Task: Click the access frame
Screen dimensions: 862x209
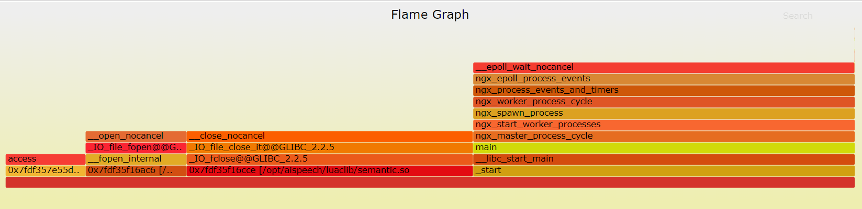Action: [46, 159]
